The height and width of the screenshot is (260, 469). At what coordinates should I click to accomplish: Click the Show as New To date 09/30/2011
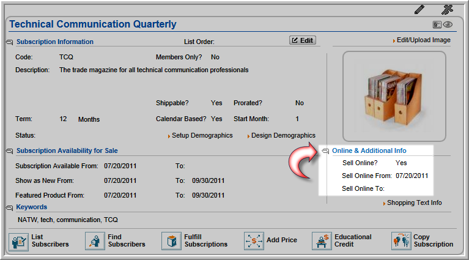208,180
